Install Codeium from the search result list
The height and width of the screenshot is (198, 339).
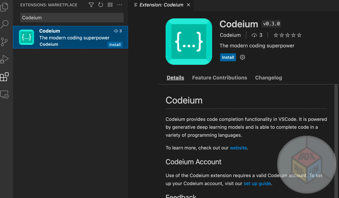coord(115,45)
